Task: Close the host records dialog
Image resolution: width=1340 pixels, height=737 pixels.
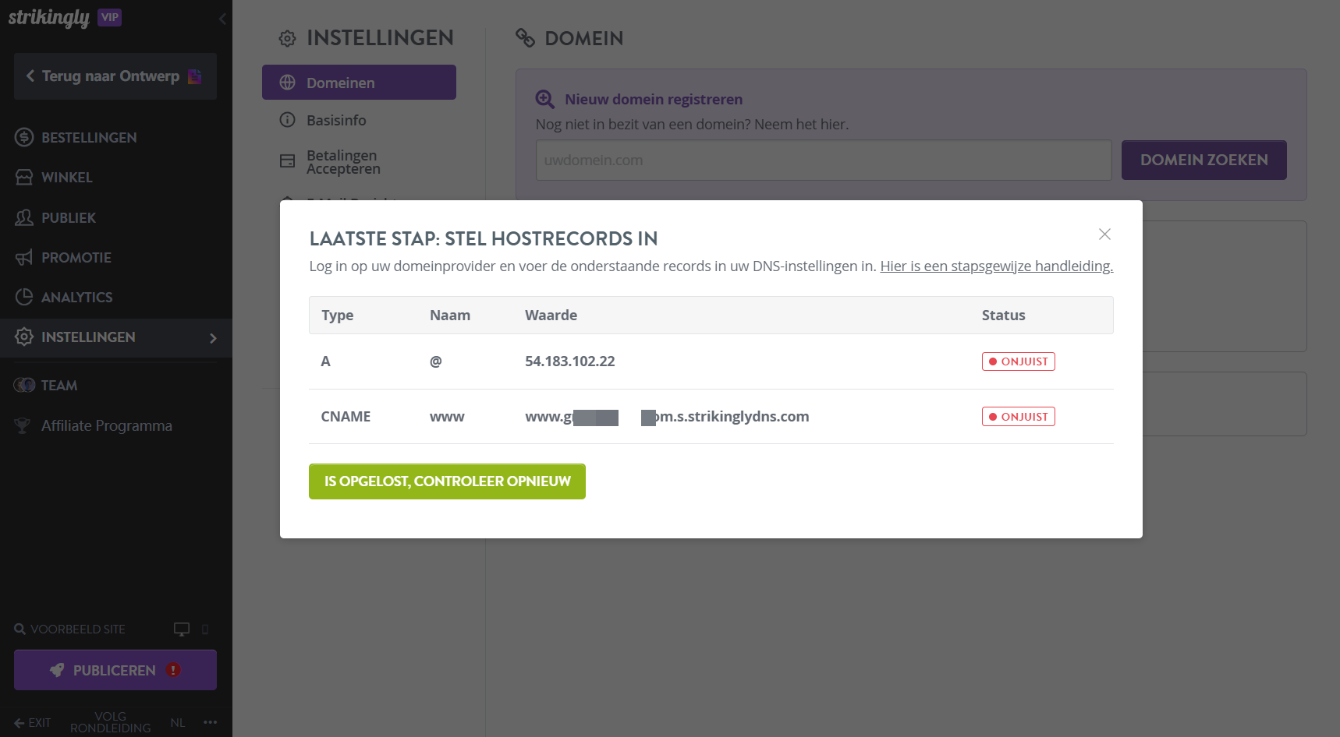Action: pyautogui.click(x=1104, y=235)
